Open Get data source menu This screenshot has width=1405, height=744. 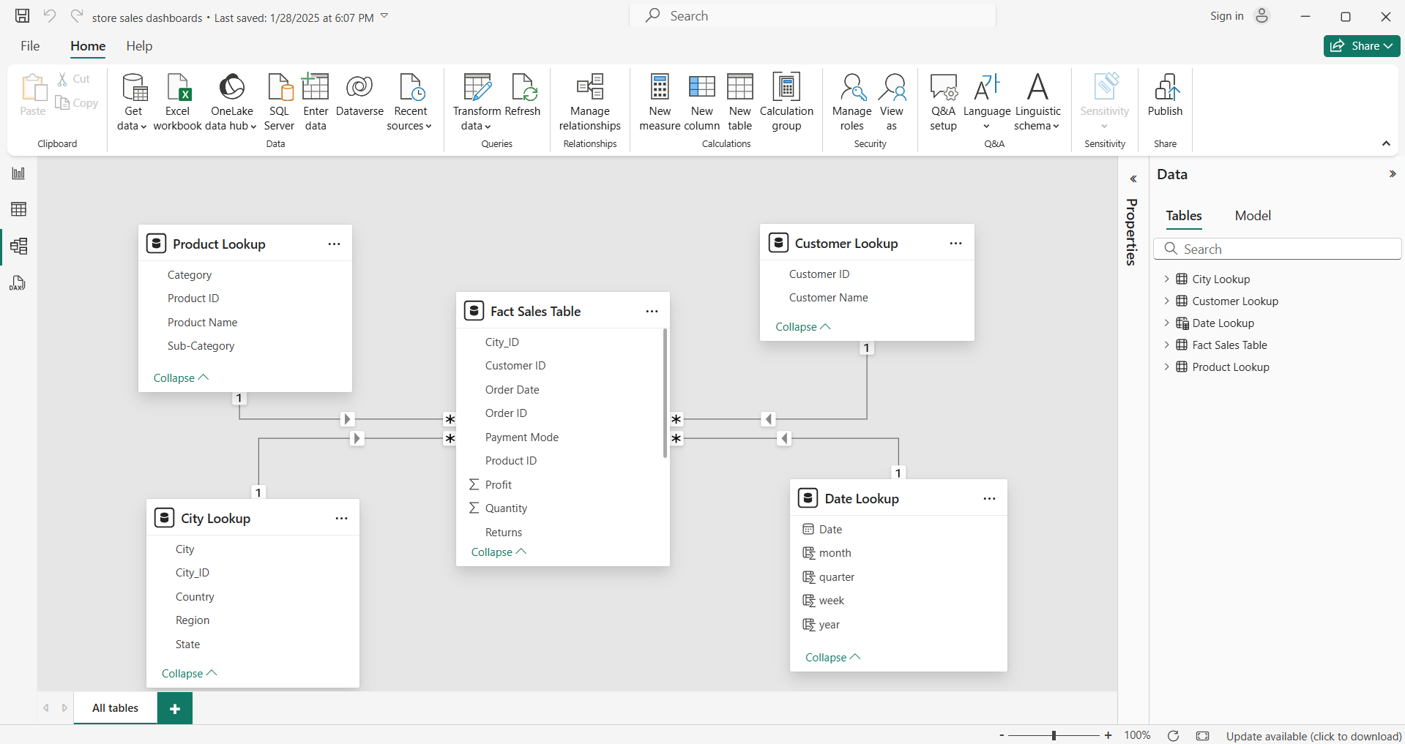coord(133,102)
